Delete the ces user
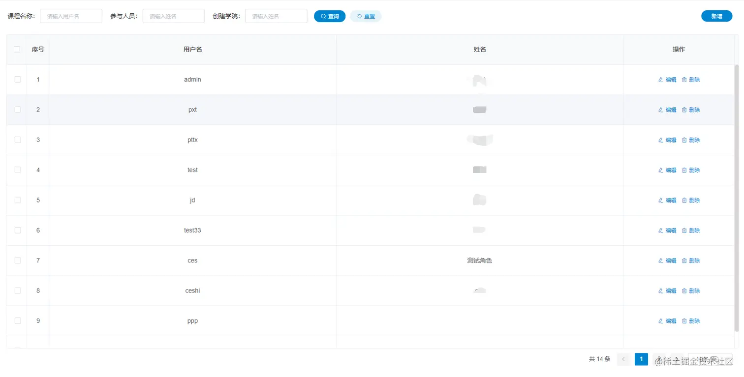The height and width of the screenshot is (377, 744). point(691,261)
